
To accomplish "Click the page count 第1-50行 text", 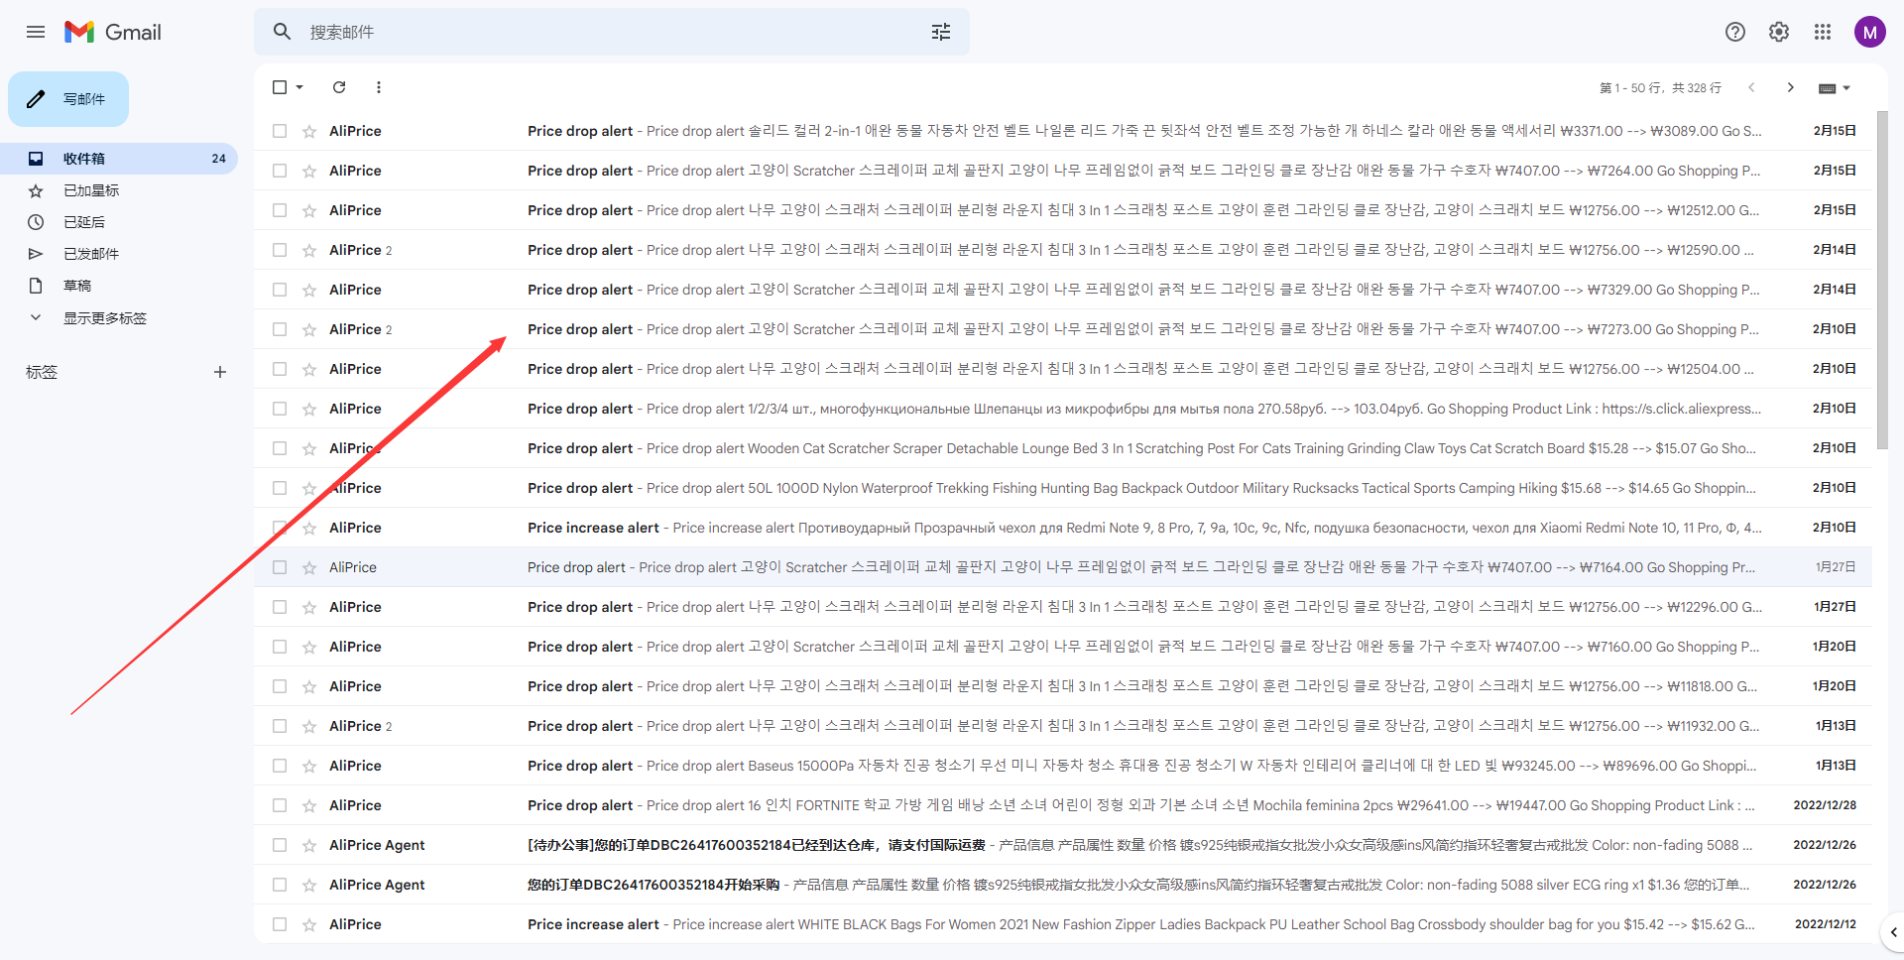I will pyautogui.click(x=1660, y=88).
